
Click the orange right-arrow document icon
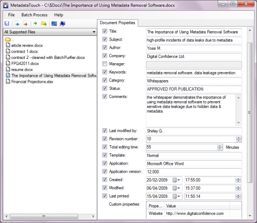tap(25, 23)
